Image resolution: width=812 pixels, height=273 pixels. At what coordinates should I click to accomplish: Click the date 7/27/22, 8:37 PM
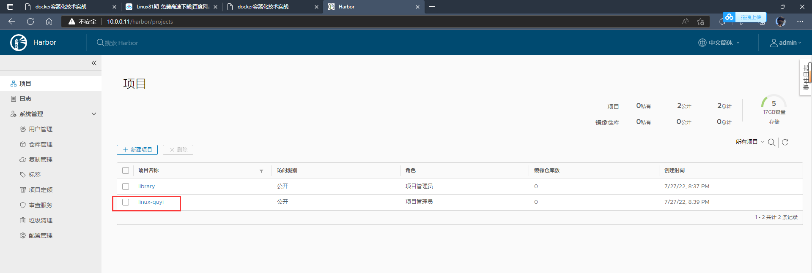[687, 187]
